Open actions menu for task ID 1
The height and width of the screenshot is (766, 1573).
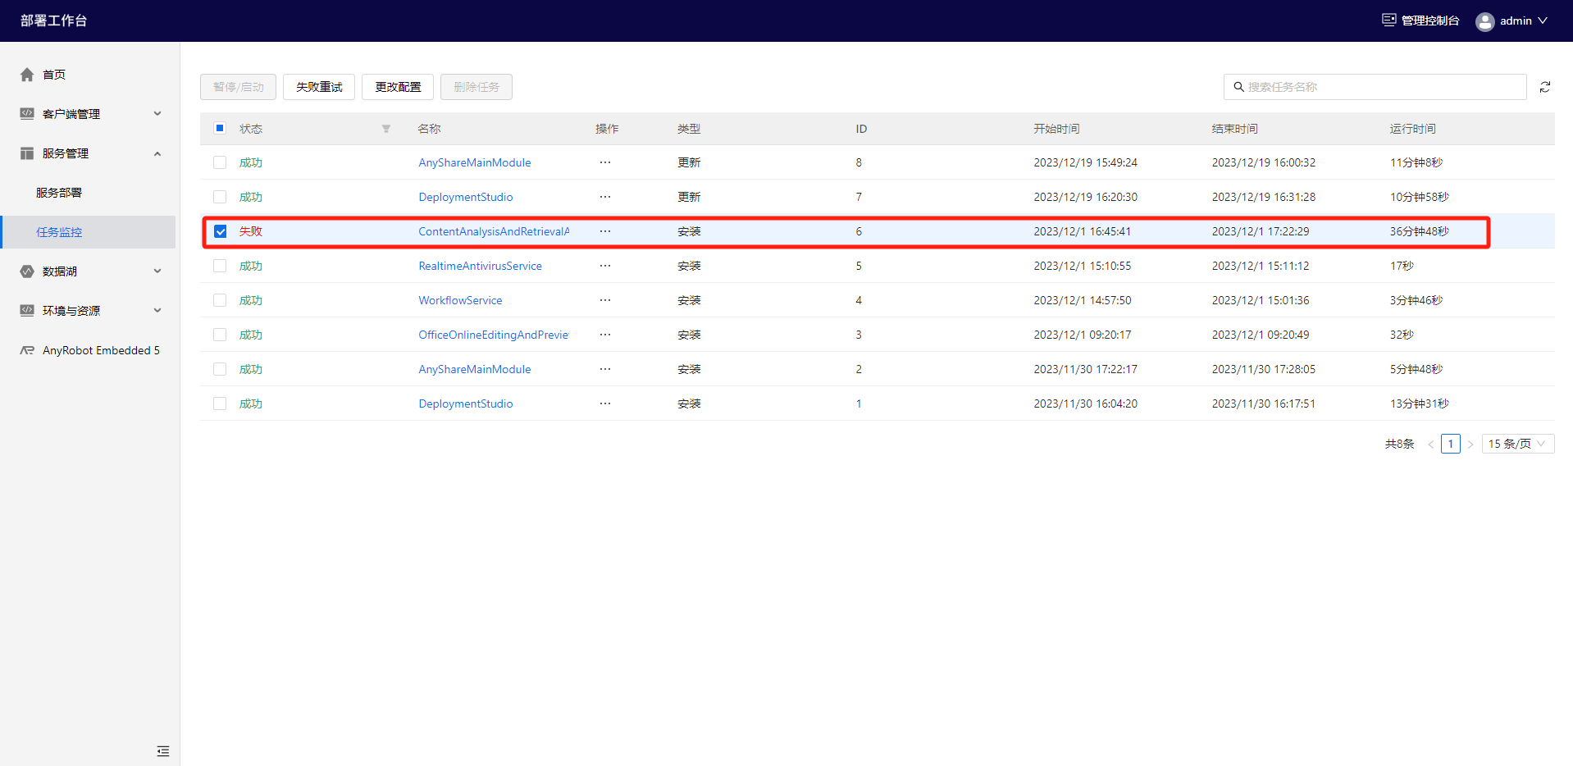coord(605,404)
